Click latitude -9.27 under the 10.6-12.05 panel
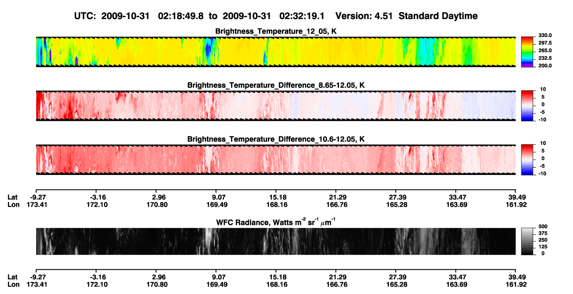This screenshot has width=573, height=294. click(x=39, y=197)
